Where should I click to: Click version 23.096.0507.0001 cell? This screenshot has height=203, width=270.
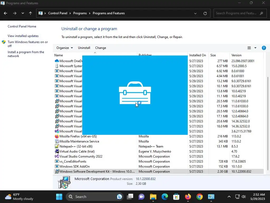[x=243, y=61]
